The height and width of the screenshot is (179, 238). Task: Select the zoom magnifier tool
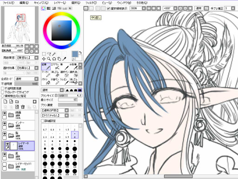(49, 59)
